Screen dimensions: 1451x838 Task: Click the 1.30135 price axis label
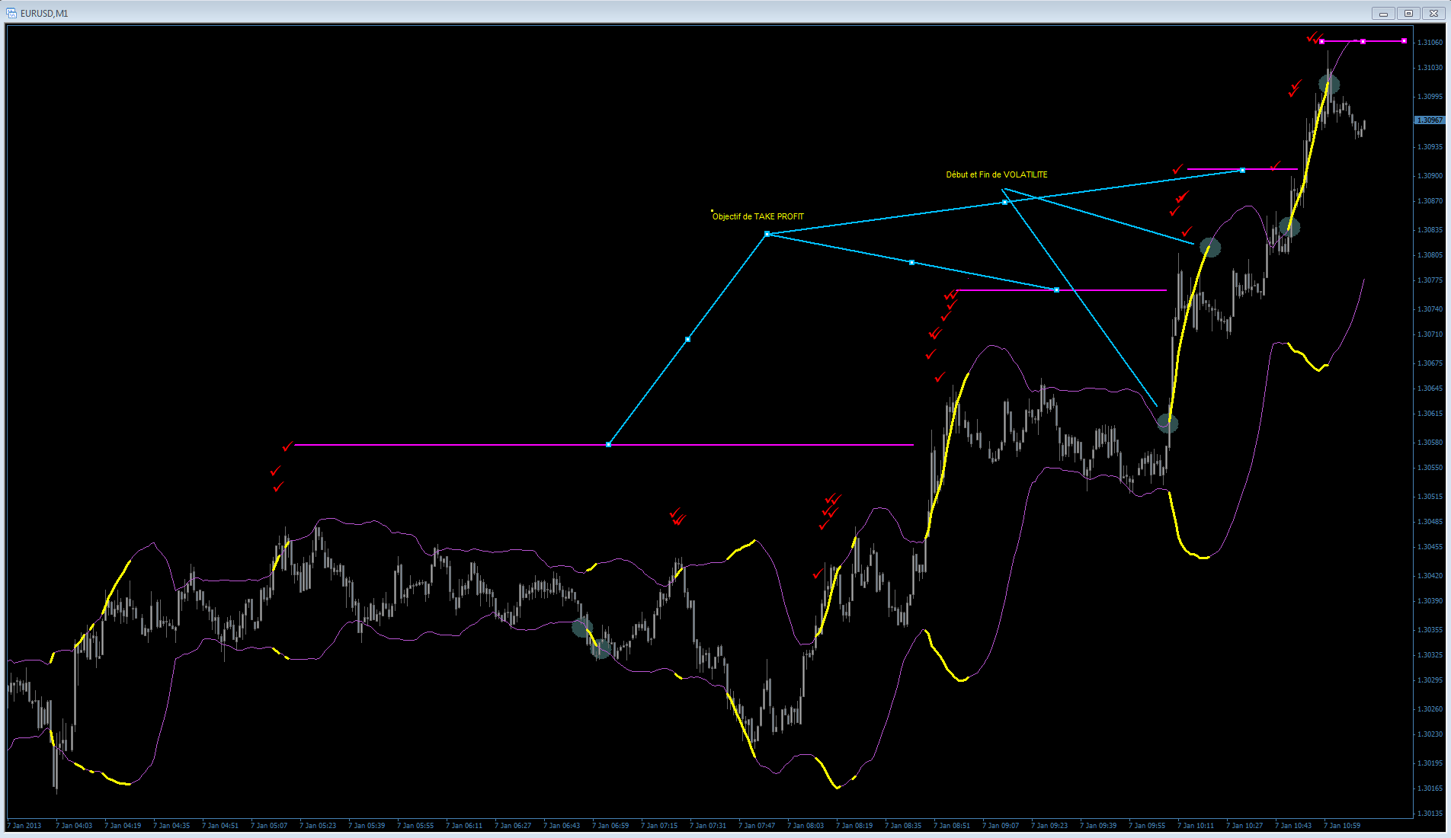(x=1430, y=814)
